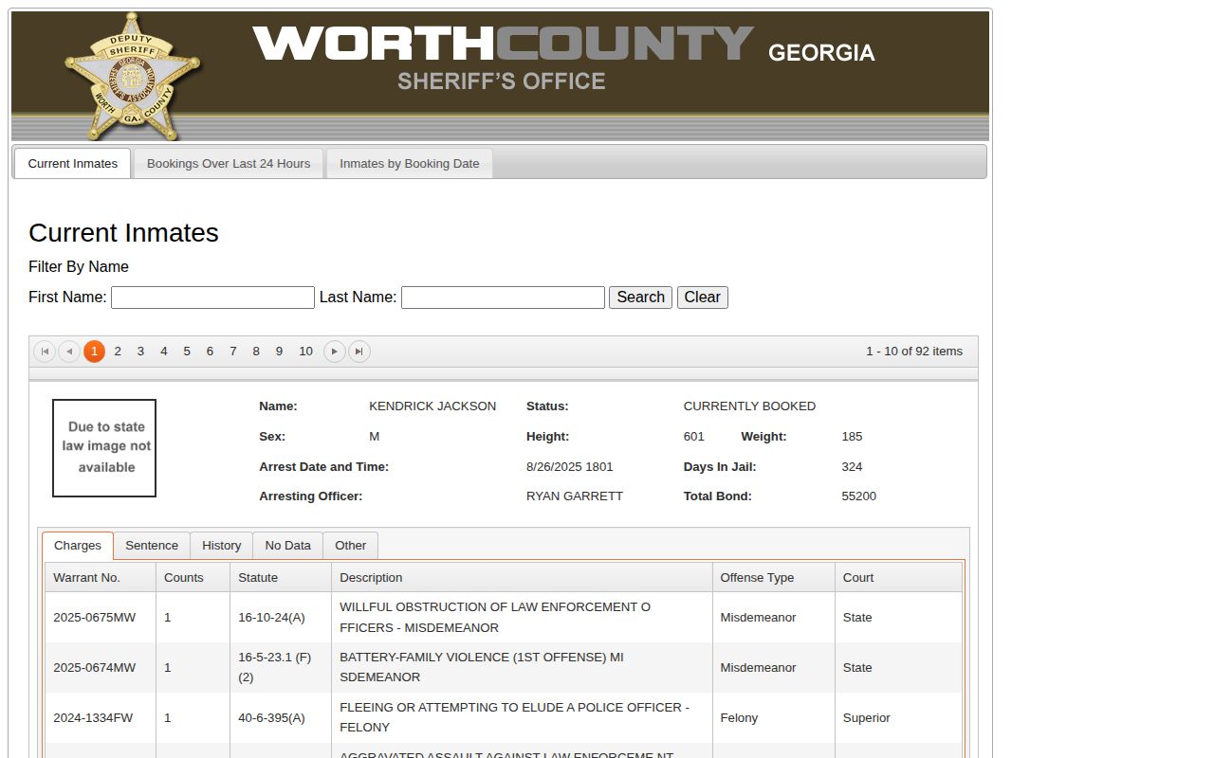
Task: Go to first page of inmates
Action: pos(45,352)
